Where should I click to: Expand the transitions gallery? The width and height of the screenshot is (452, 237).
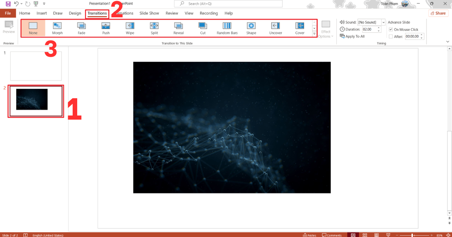pos(314,33)
